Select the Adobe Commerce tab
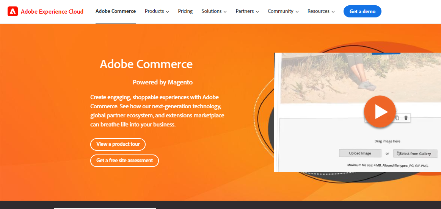441x209 pixels. (x=116, y=11)
